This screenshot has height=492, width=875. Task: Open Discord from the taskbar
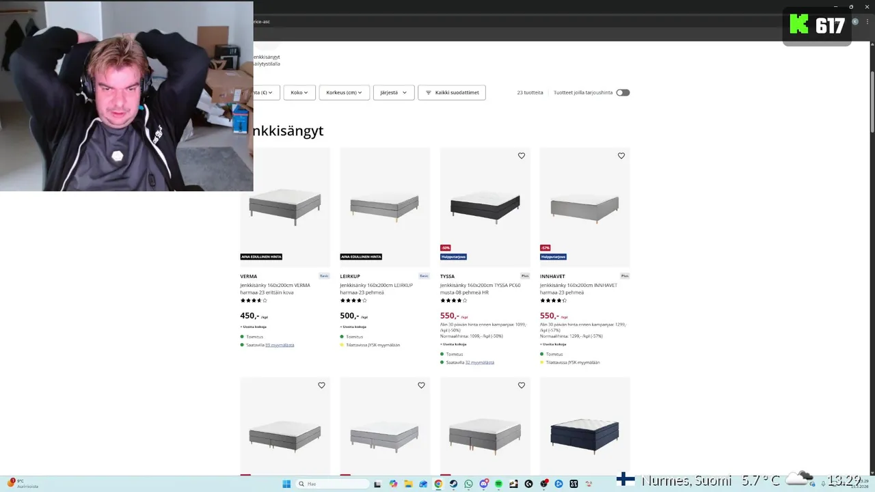[x=483, y=484]
